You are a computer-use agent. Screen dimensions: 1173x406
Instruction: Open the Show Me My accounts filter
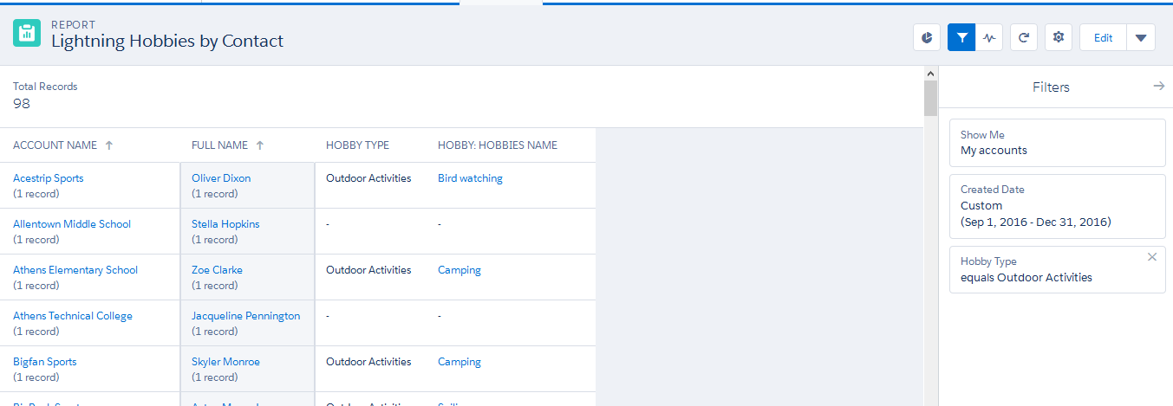click(1058, 143)
